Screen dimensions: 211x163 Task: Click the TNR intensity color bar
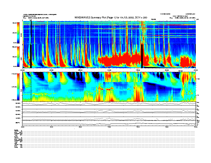click(18, 87)
